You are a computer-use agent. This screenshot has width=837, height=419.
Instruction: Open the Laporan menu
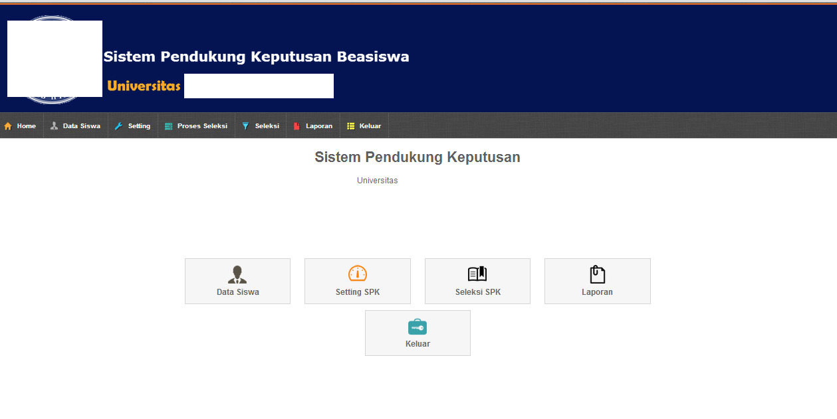313,126
